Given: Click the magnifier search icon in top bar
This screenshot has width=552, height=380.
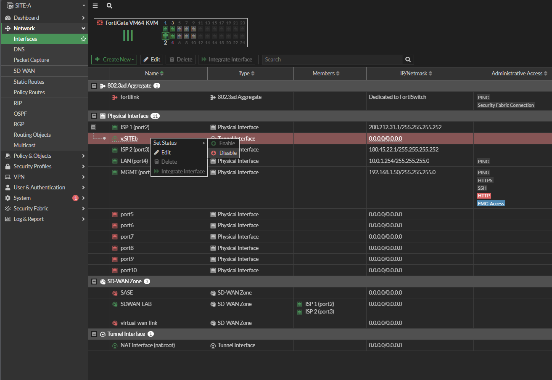Looking at the screenshot, I should tap(109, 6).
